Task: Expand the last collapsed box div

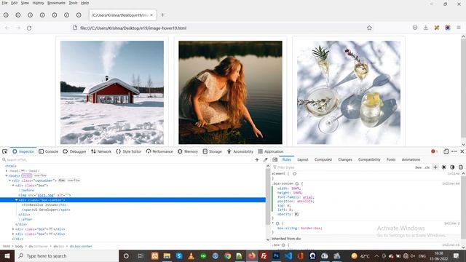Action: click(x=13, y=234)
